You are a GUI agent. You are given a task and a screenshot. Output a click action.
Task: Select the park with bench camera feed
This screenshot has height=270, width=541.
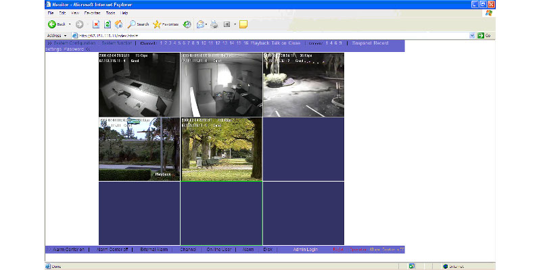[222, 149]
